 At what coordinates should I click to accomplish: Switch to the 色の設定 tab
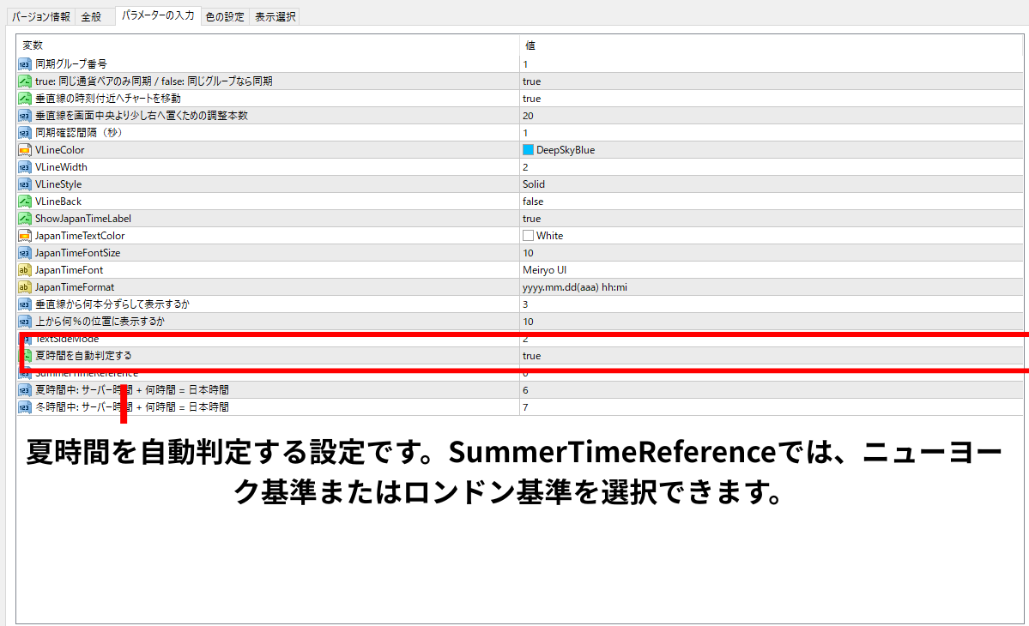(x=225, y=16)
